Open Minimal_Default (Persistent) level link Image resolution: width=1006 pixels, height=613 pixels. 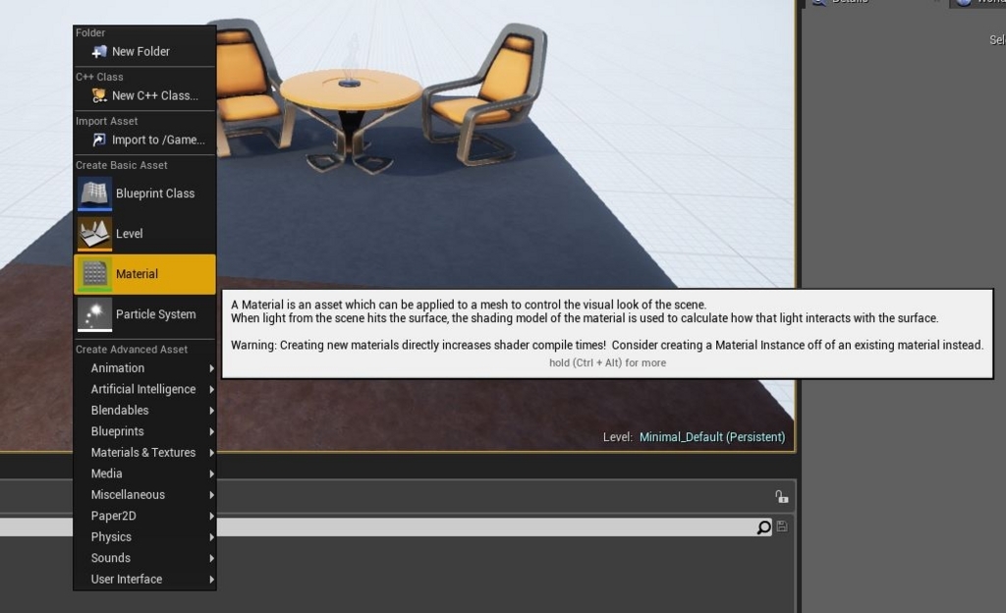[x=712, y=437]
